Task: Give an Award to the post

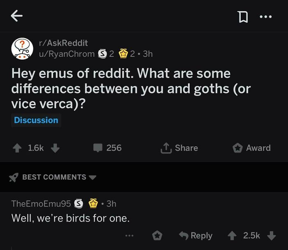Action: coord(251,148)
